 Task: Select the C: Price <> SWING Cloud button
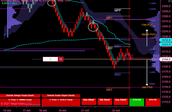point(20,102)
